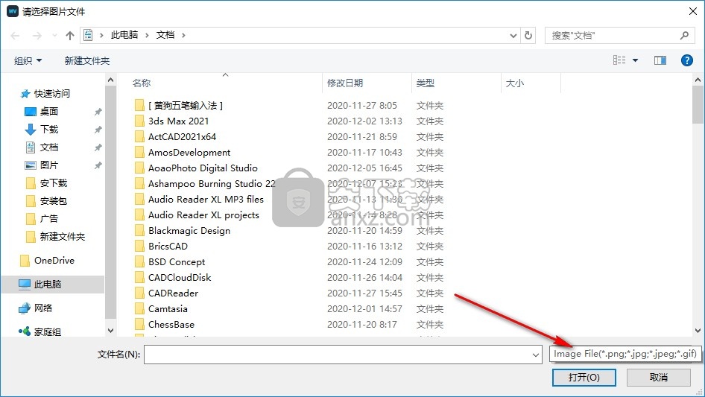Click the document icon in address bar

click(x=88, y=35)
